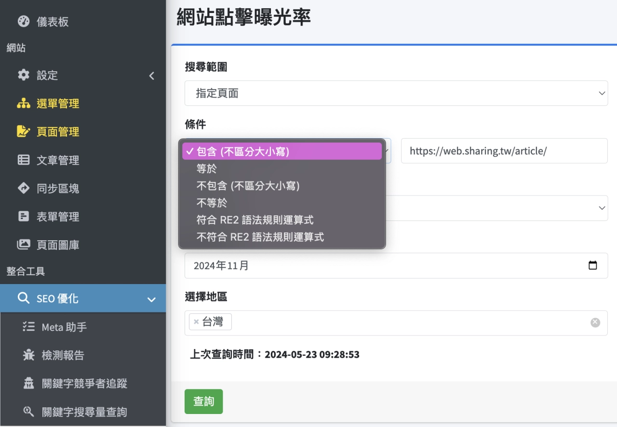Click the 2024年11月 month input
617x427 pixels.
coord(396,265)
